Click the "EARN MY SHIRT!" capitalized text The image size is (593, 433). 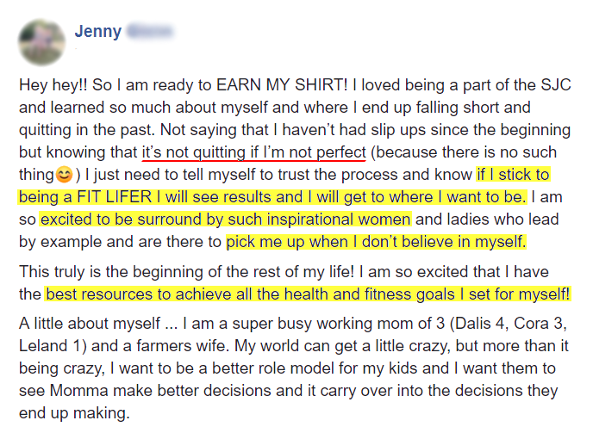point(282,85)
